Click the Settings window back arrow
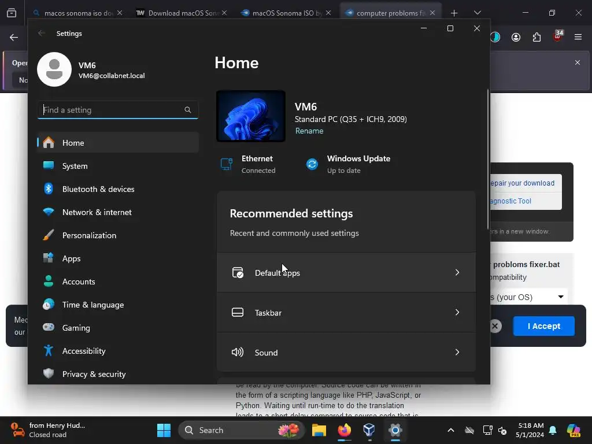Screen dimensions: 592x444 pos(42,33)
